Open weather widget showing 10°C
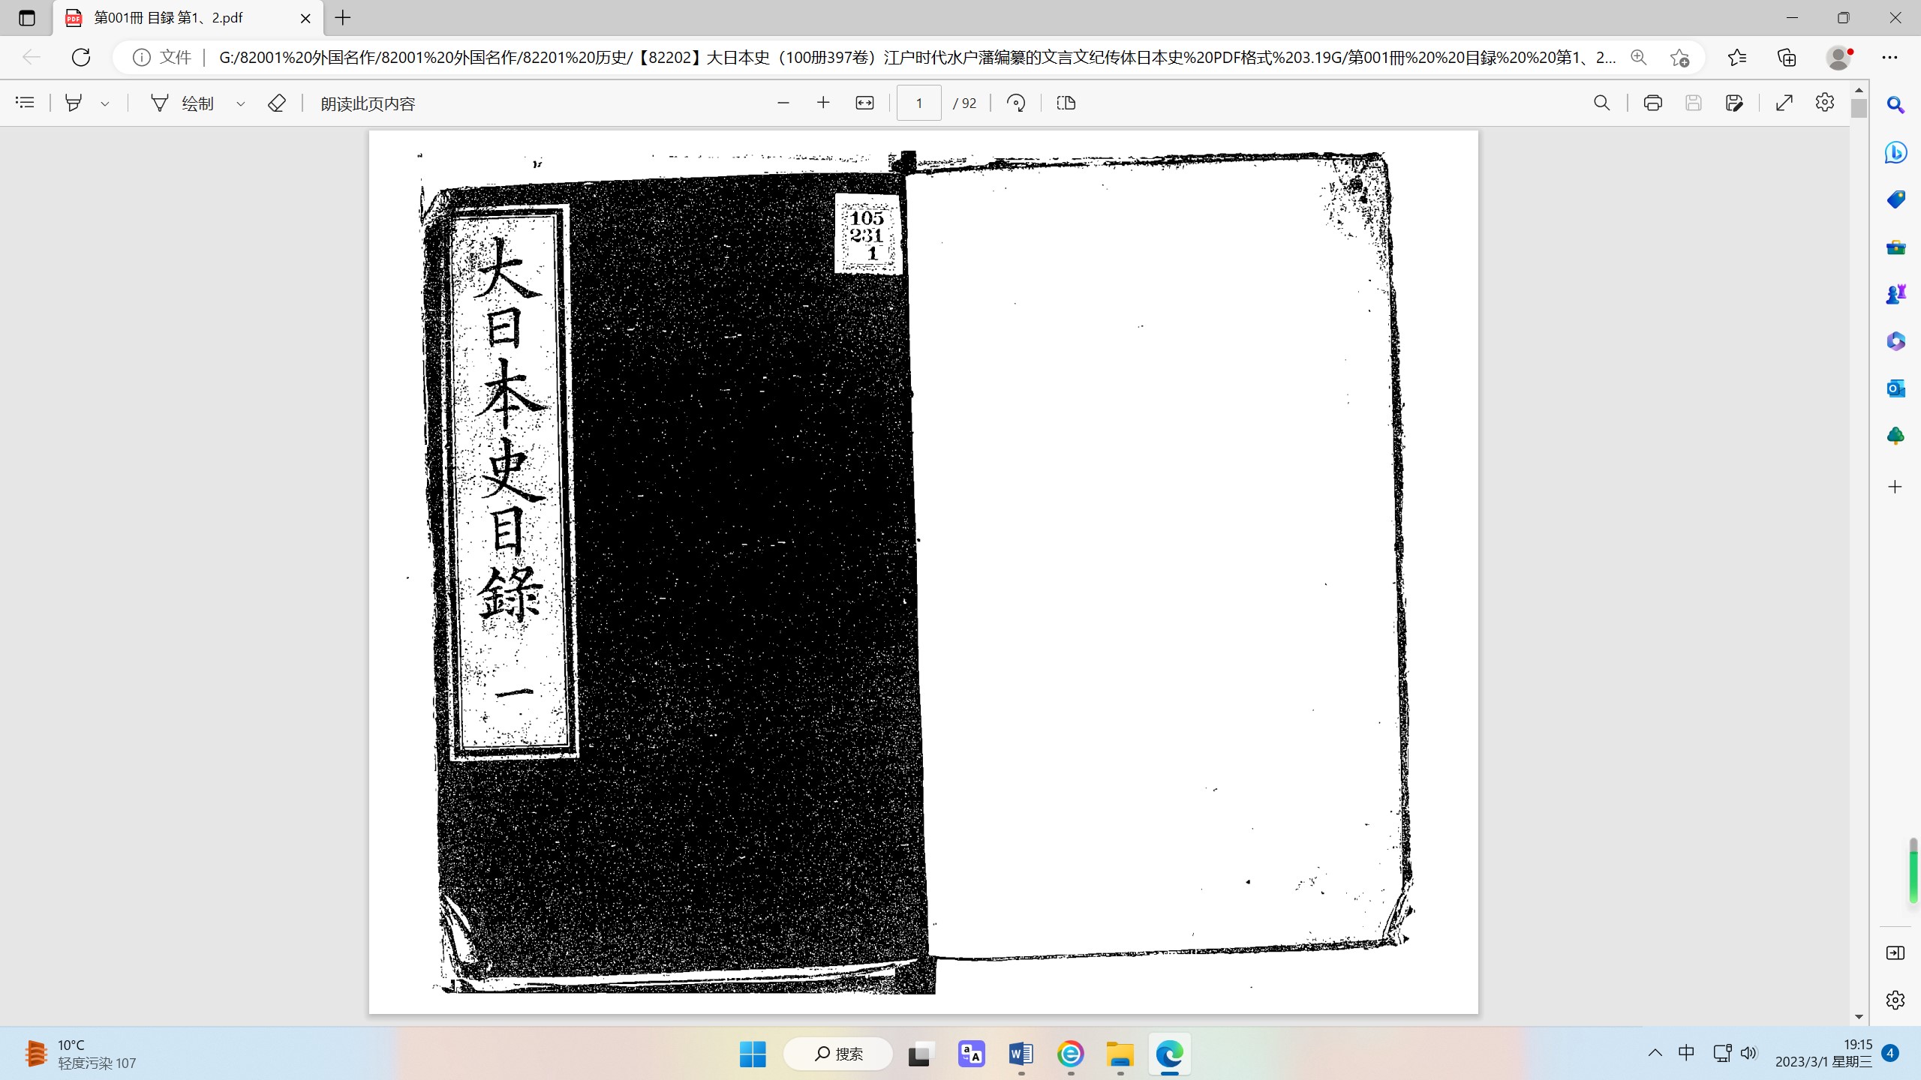 pyautogui.click(x=81, y=1054)
